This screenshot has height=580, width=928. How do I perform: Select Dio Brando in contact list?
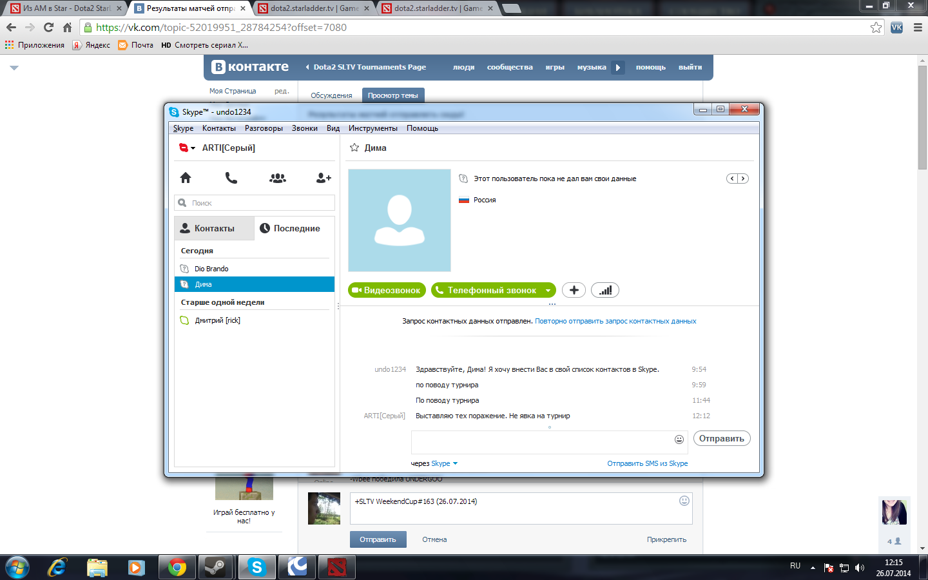pos(255,269)
